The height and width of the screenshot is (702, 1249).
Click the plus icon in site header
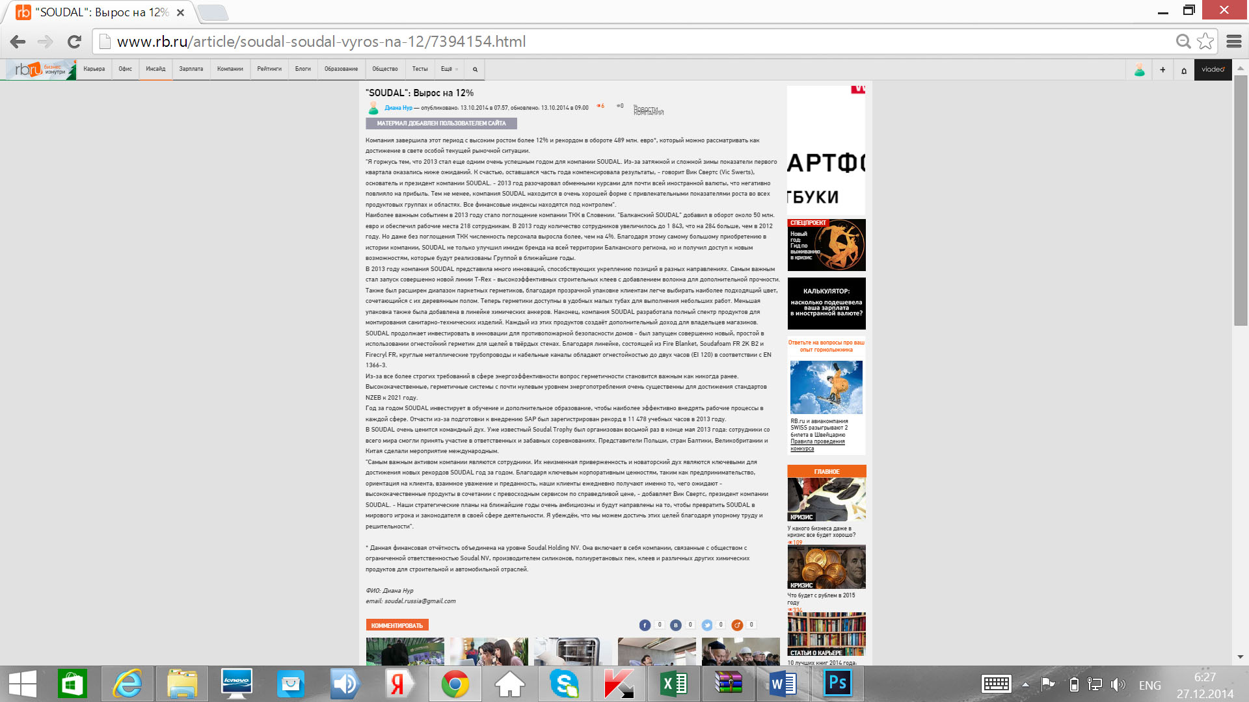pyautogui.click(x=1162, y=70)
